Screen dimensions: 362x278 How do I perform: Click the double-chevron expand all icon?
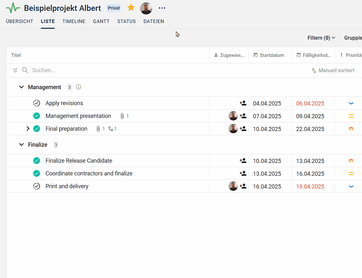tap(15, 70)
